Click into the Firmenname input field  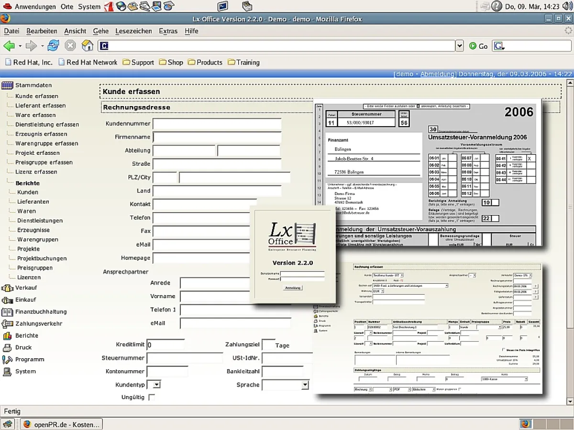(x=217, y=137)
